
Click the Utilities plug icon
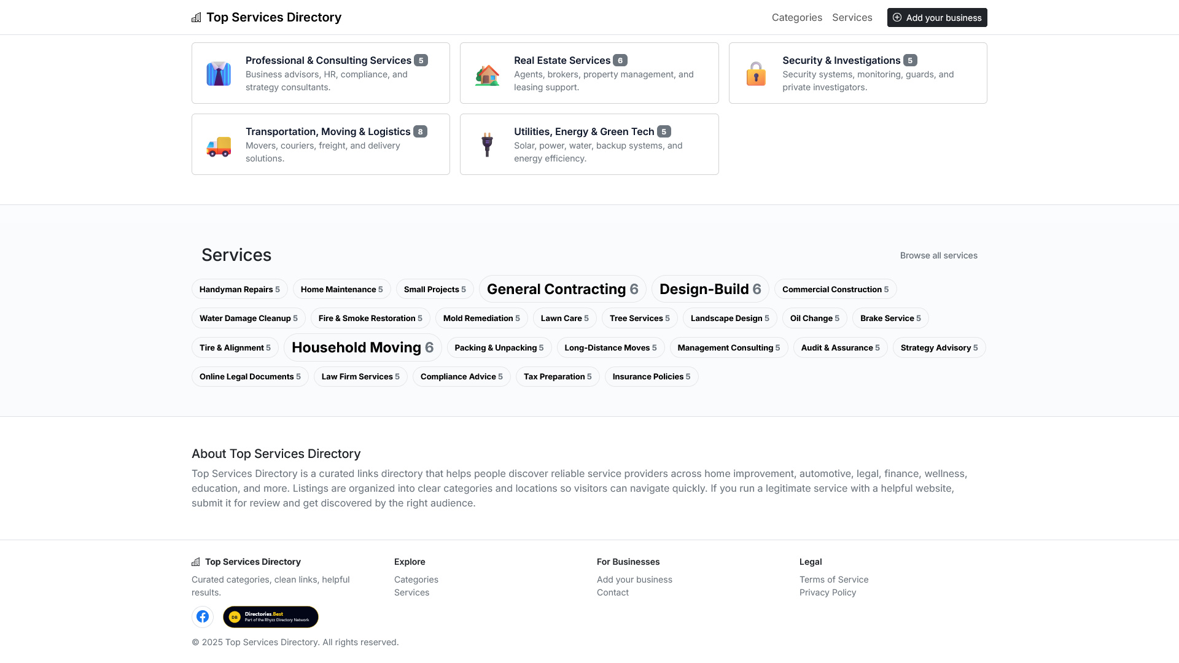[487, 144]
